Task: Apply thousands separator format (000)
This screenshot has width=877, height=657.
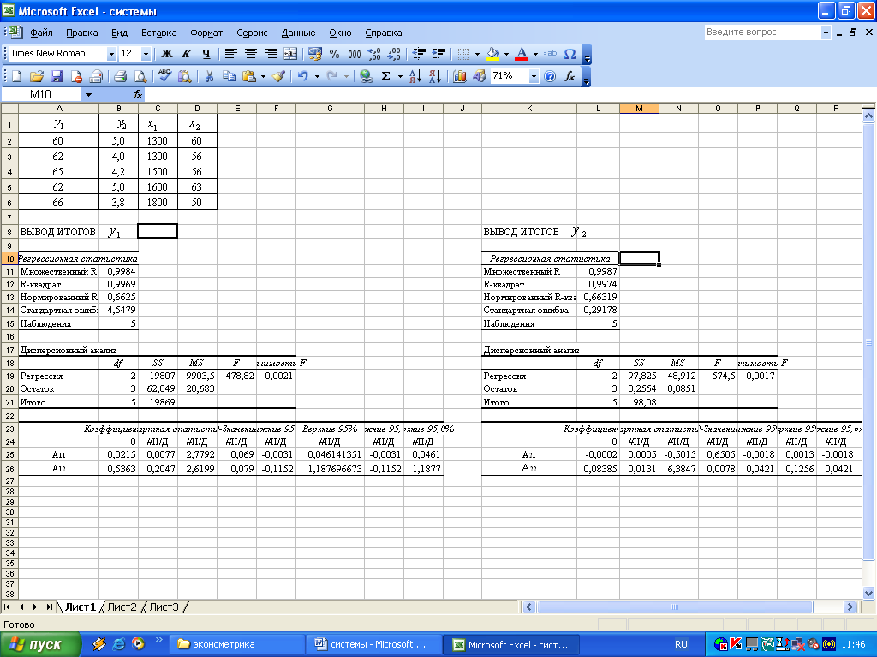Action: (354, 54)
